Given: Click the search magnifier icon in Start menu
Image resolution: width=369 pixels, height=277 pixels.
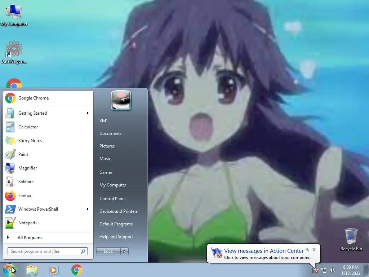Looking at the screenshot, I should click(x=83, y=251).
